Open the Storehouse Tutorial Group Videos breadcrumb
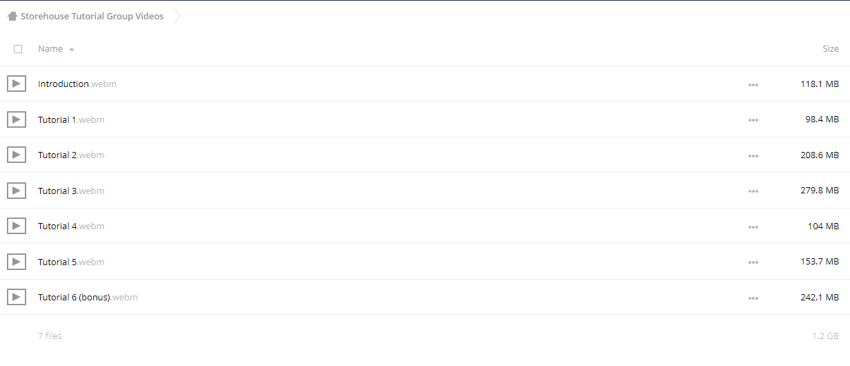The height and width of the screenshot is (366, 850). 92,16
